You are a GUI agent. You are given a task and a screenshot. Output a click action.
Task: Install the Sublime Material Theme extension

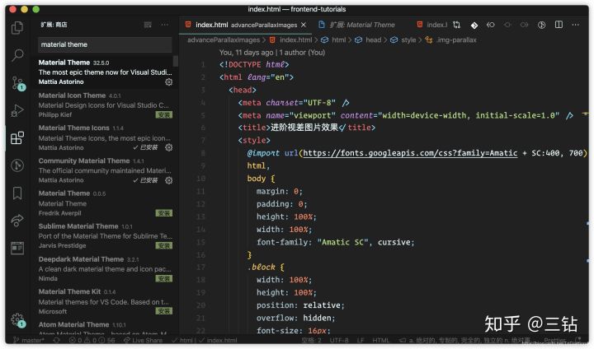pyautogui.click(x=164, y=246)
